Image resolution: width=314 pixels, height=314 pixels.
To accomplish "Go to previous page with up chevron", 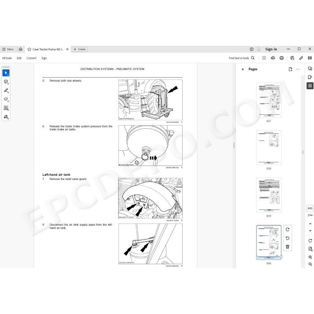I will 310,224.
